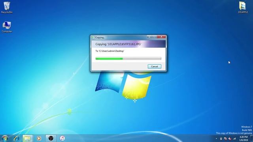Image resolution: width=253 pixels, height=142 pixels.
Task: Click the "Copying..." title bar text
Action: click(x=100, y=37)
